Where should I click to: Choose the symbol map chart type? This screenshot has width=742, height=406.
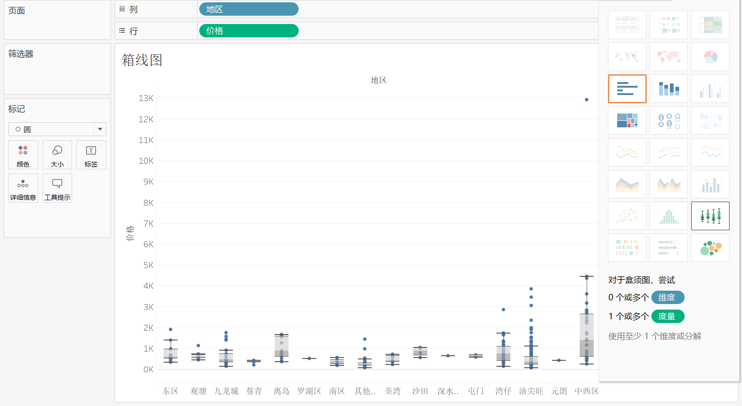(x=627, y=57)
